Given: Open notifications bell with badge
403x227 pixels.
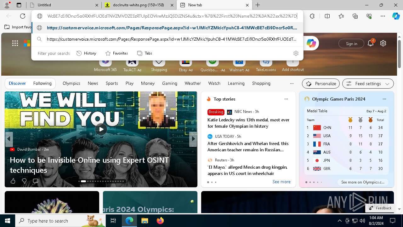Looking at the screenshot, I should click(371, 43).
